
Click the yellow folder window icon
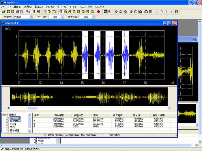54,12
